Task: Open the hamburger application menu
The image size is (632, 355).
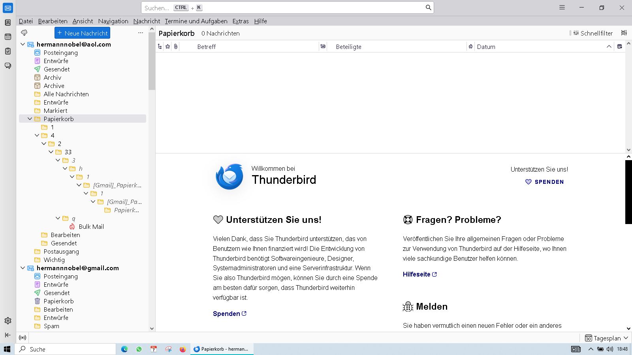Action: click(x=562, y=7)
